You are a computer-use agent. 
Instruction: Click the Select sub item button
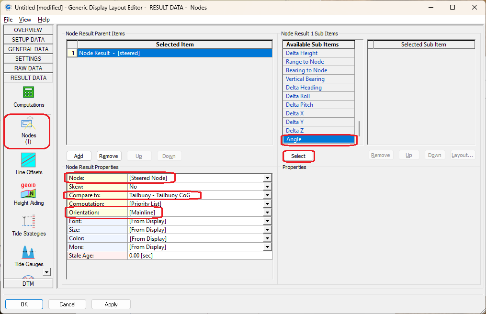(x=298, y=156)
